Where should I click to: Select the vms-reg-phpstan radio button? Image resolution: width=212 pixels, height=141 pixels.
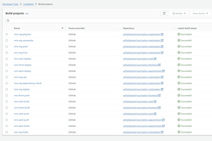click(x=7, y=34)
